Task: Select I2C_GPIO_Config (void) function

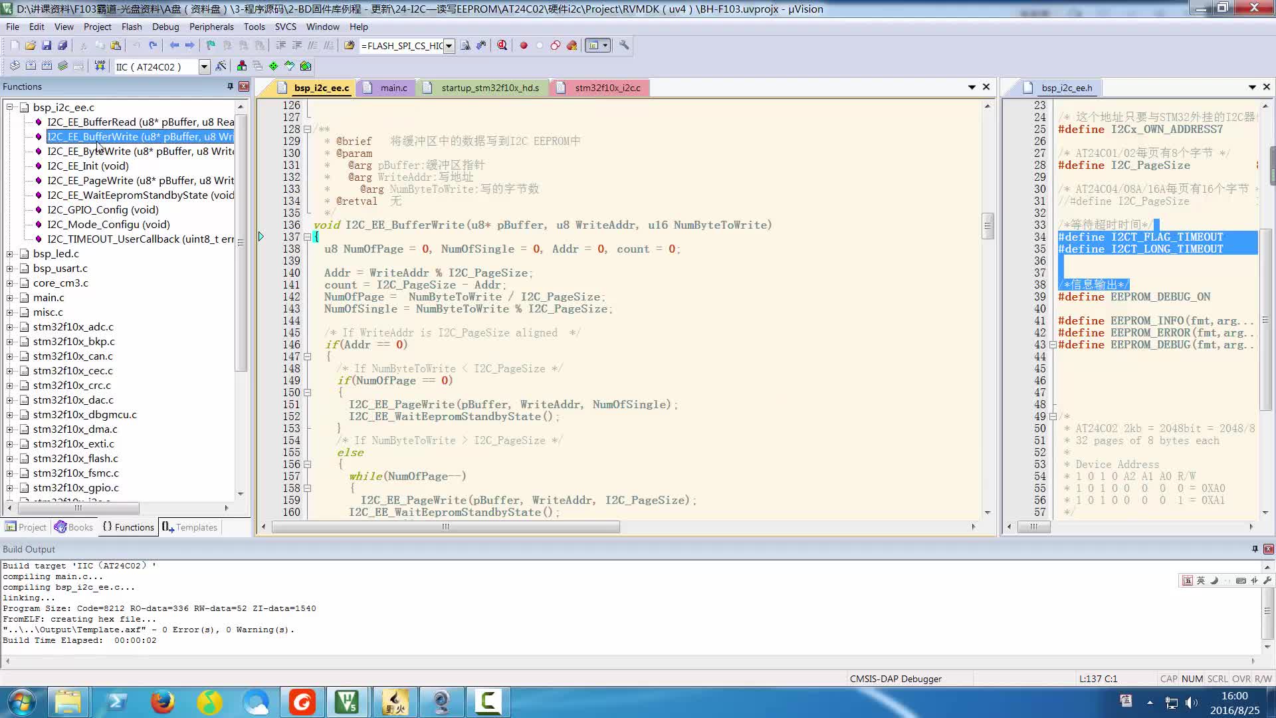Action: (x=103, y=209)
